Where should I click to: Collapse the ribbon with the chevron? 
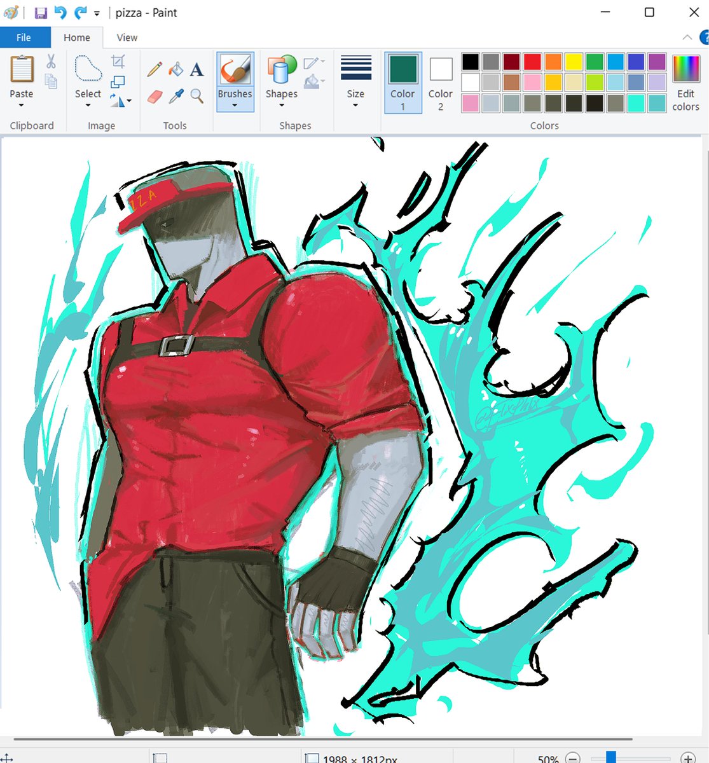click(687, 38)
